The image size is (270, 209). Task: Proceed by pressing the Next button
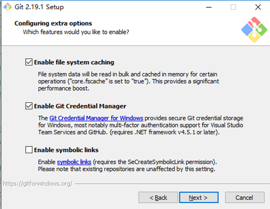198,198
